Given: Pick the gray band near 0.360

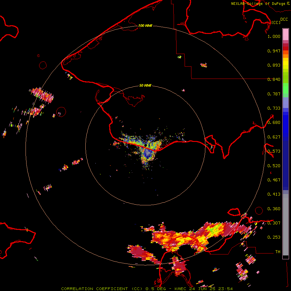Looking at the screenshot, I should click(286, 225).
